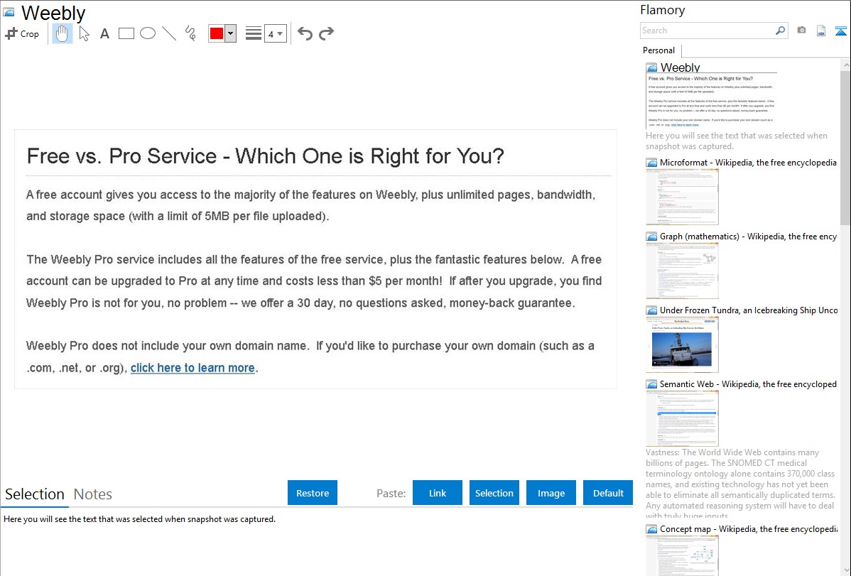Image resolution: width=851 pixels, height=576 pixels.
Task: Pick the rectangle shape tool
Action: [126, 33]
